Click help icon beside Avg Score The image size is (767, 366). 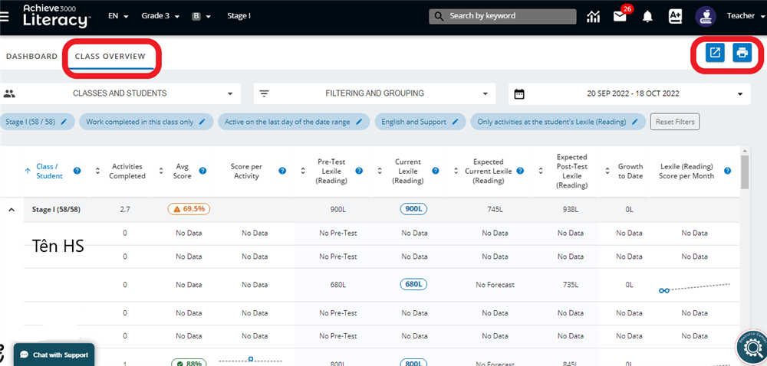click(202, 171)
